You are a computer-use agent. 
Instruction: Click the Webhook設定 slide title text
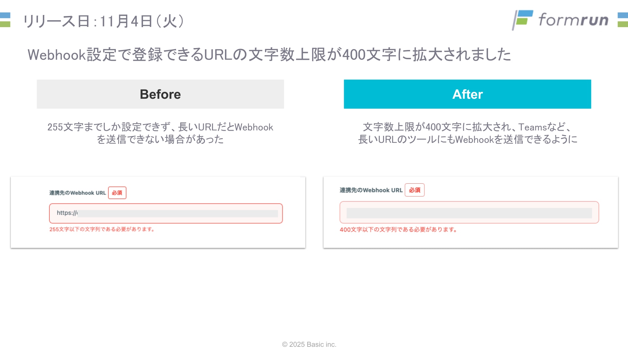269,55
